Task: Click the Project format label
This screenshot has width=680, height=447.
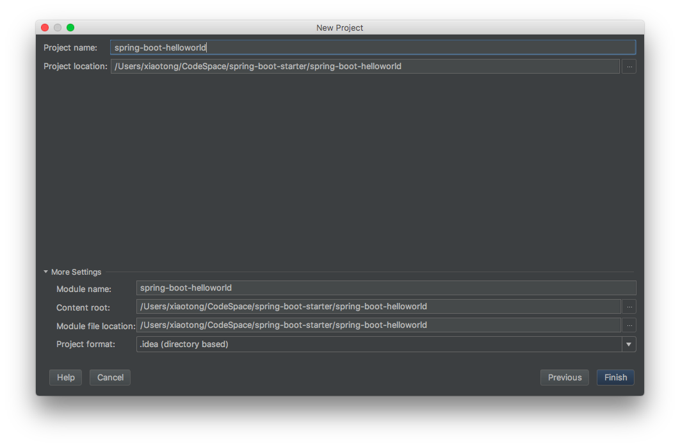Action: pyautogui.click(x=86, y=345)
